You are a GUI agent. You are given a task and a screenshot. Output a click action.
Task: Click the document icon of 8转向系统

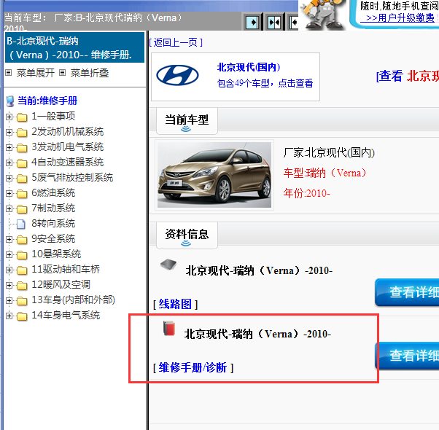(x=21, y=224)
